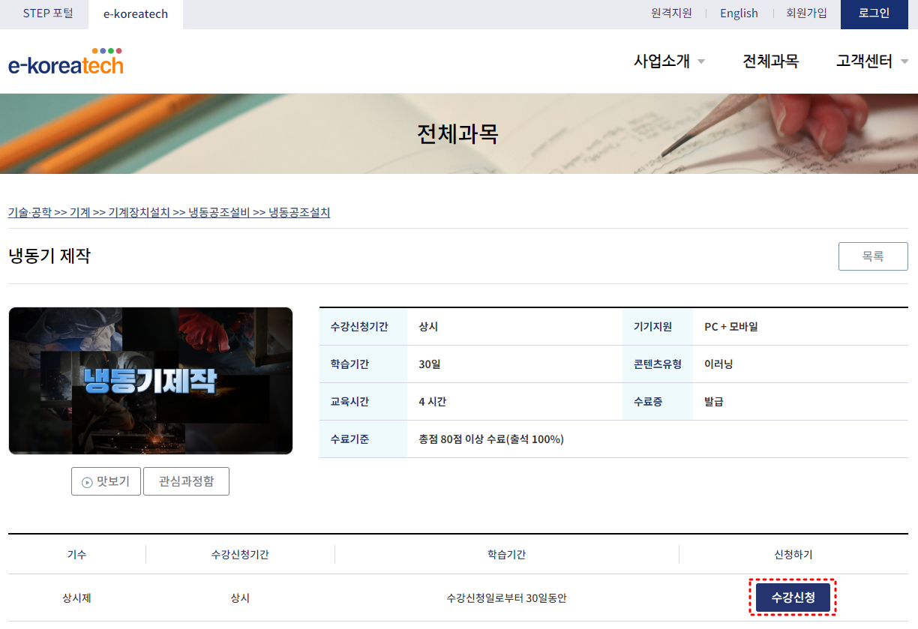Image resolution: width=918 pixels, height=629 pixels.
Task: Open the 고객센터 menu
Action: coord(864,61)
